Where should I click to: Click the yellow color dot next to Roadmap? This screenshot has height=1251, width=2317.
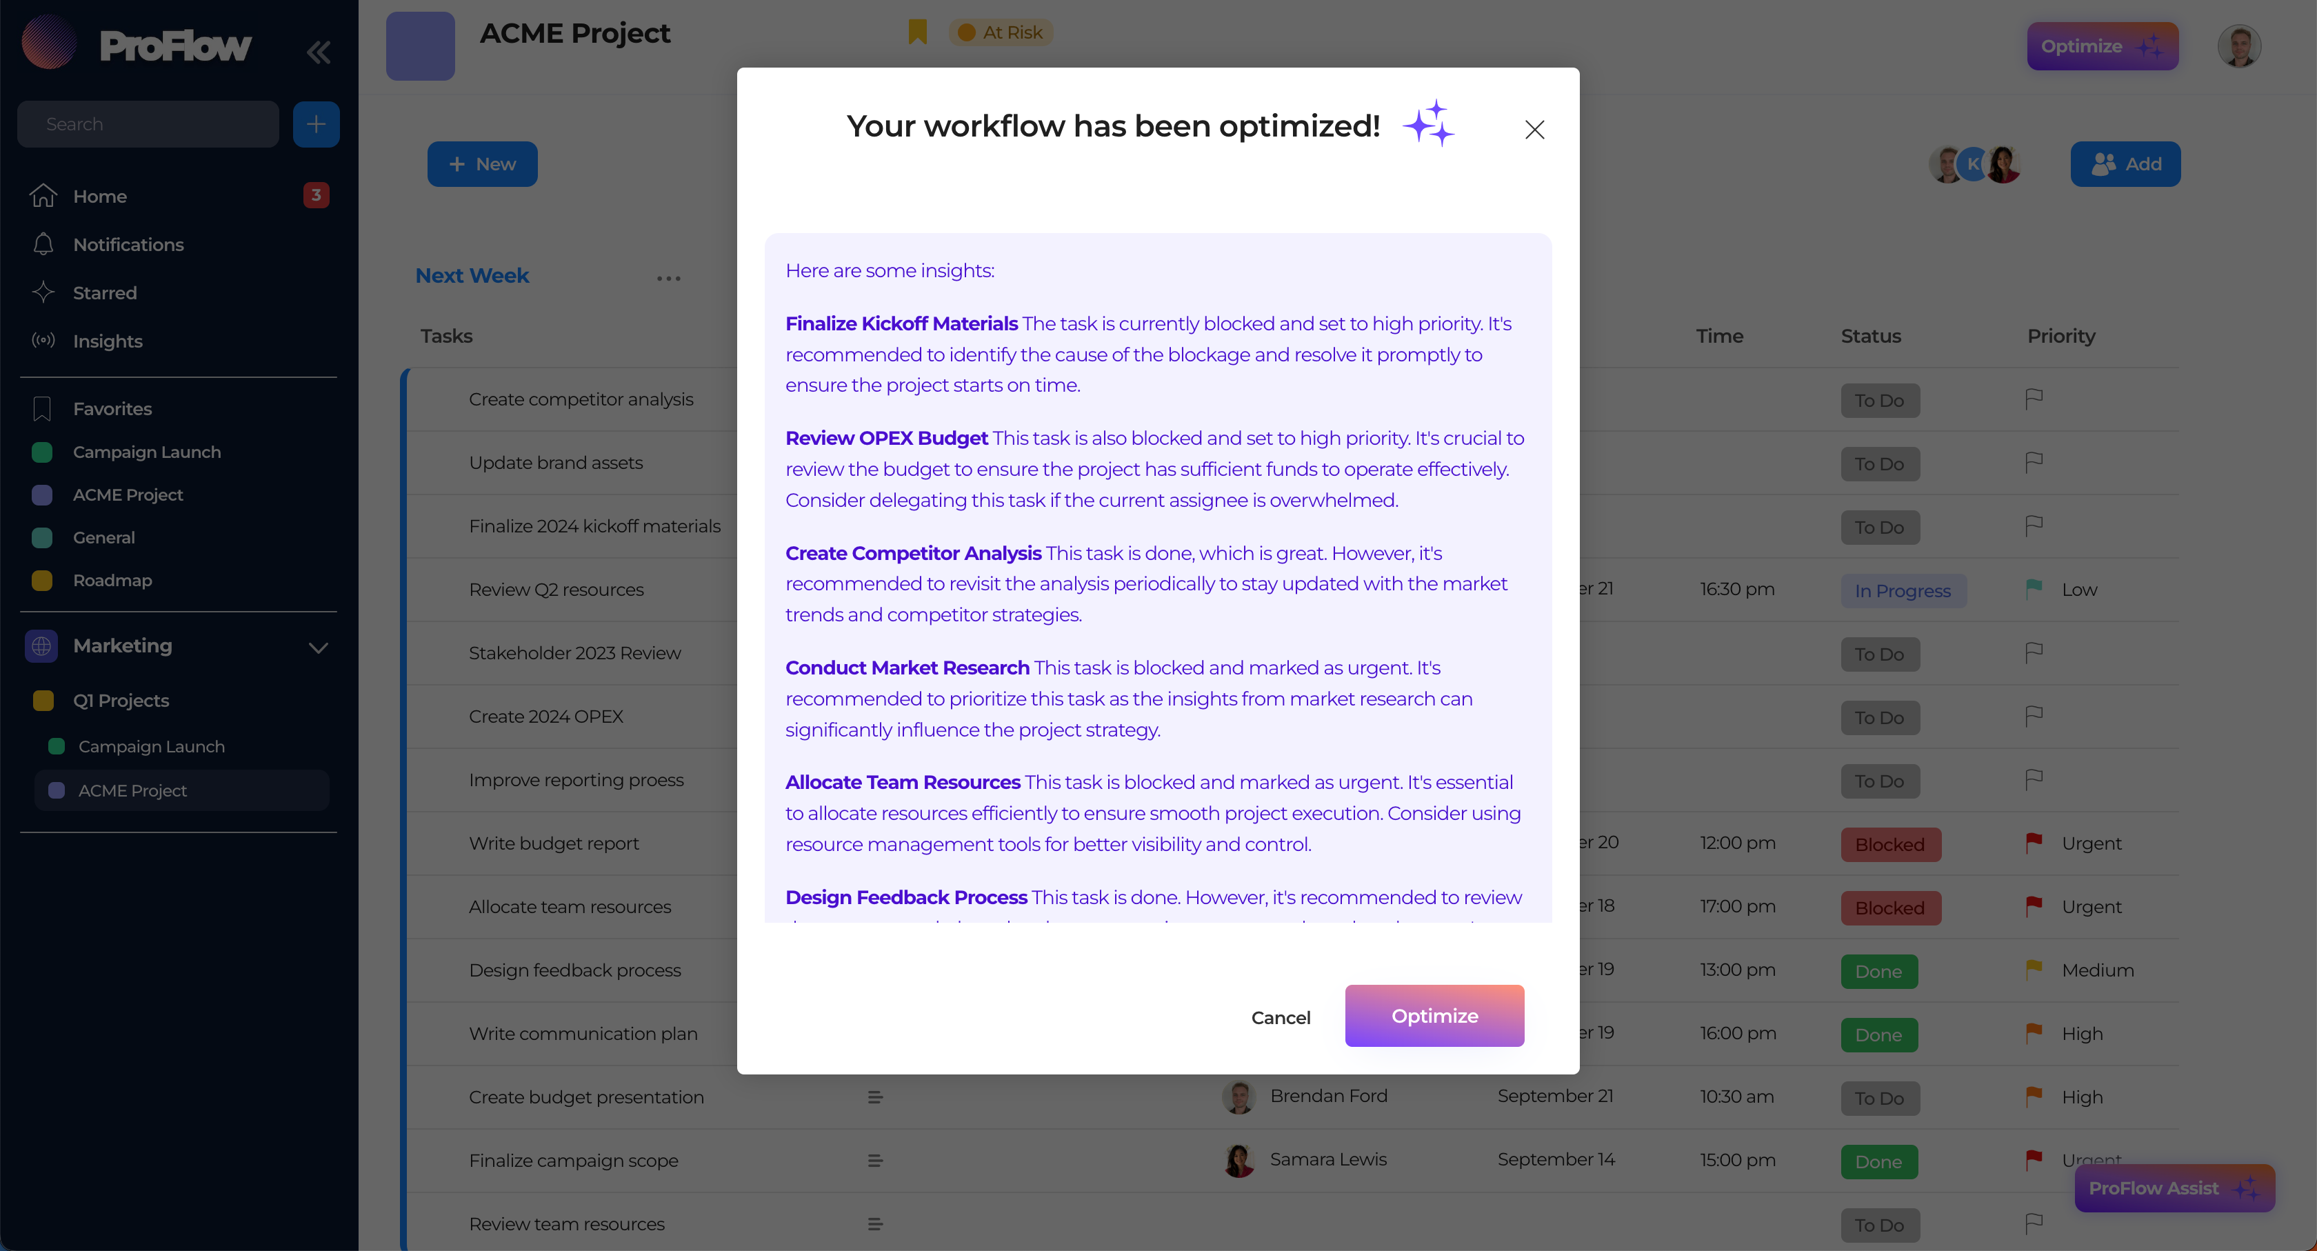click(x=41, y=580)
